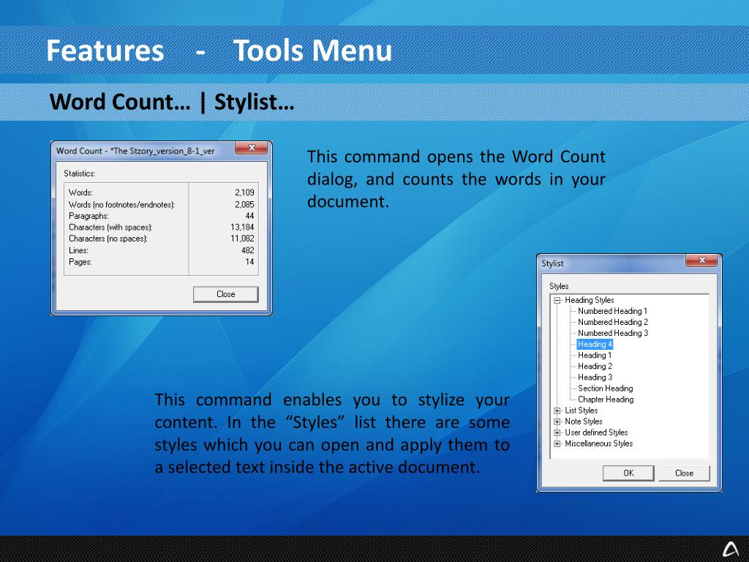The image size is (749, 562).
Task: Expand the Miscellaneous Styles node
Action: (557, 444)
